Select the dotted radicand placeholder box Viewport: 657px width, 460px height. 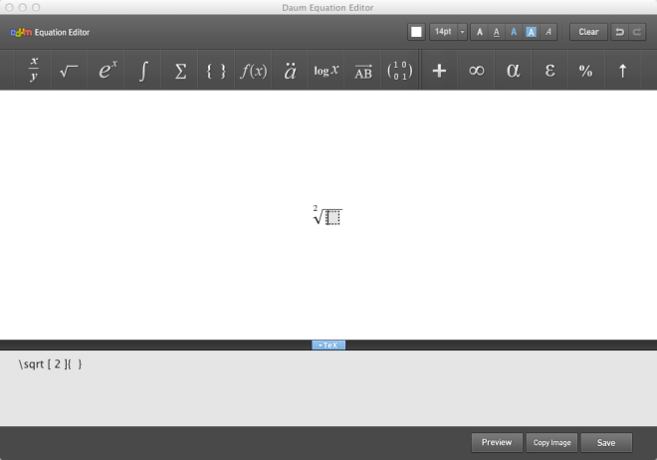pyautogui.click(x=333, y=217)
